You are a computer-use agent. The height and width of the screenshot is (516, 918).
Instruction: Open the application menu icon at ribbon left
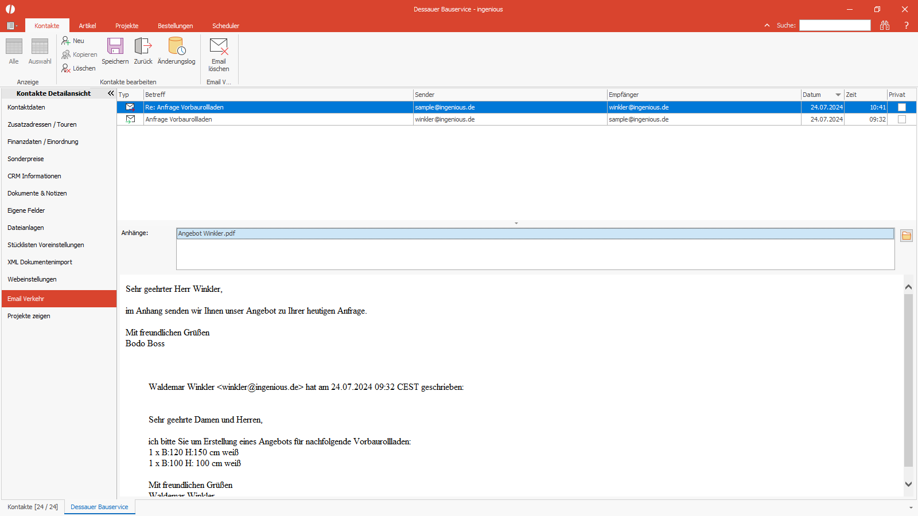click(11, 26)
